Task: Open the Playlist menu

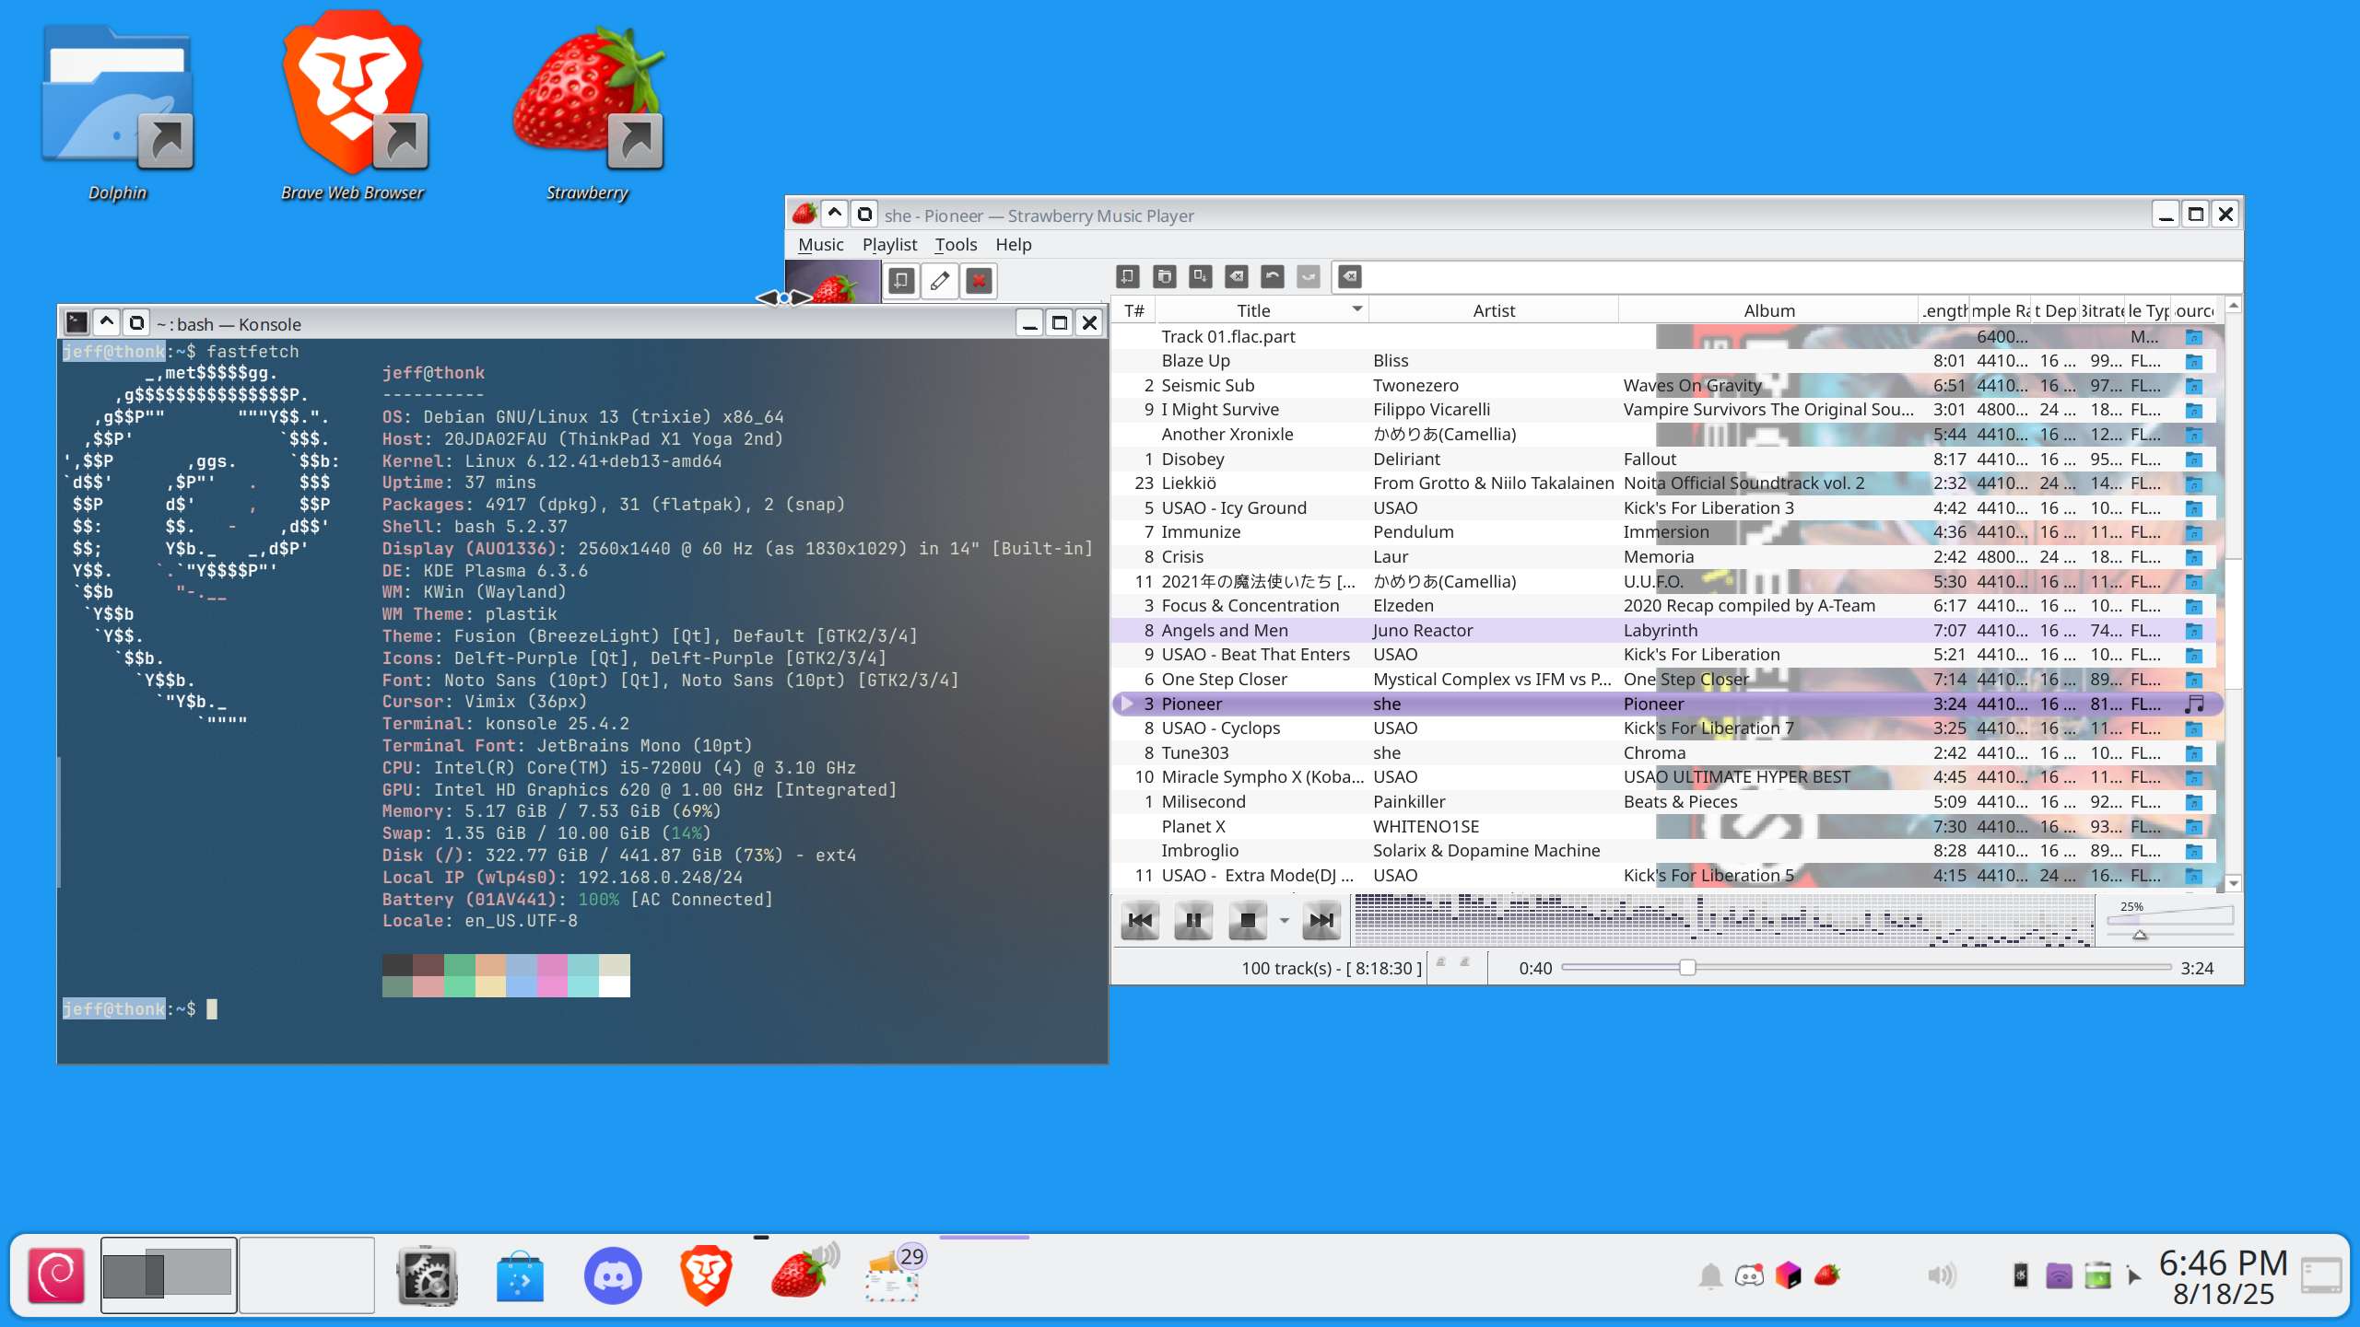Action: point(888,244)
